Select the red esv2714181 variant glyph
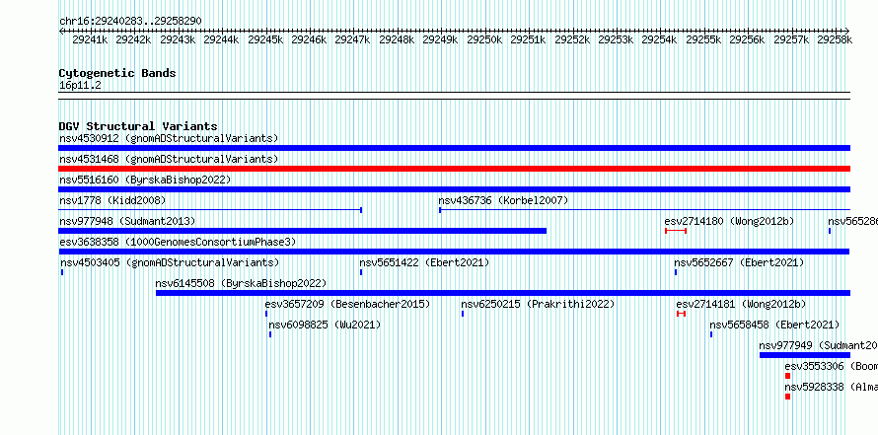The width and height of the screenshot is (878, 435). tap(681, 314)
